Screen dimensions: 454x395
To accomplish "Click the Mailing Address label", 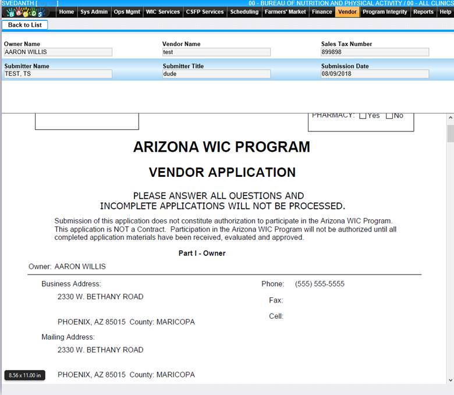I will (x=68, y=337).
